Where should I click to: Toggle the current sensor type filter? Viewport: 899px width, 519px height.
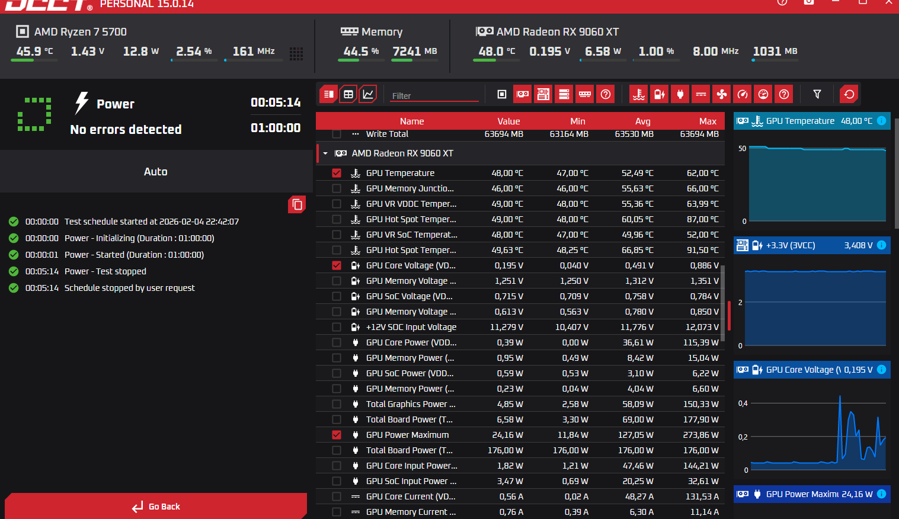[x=701, y=94]
